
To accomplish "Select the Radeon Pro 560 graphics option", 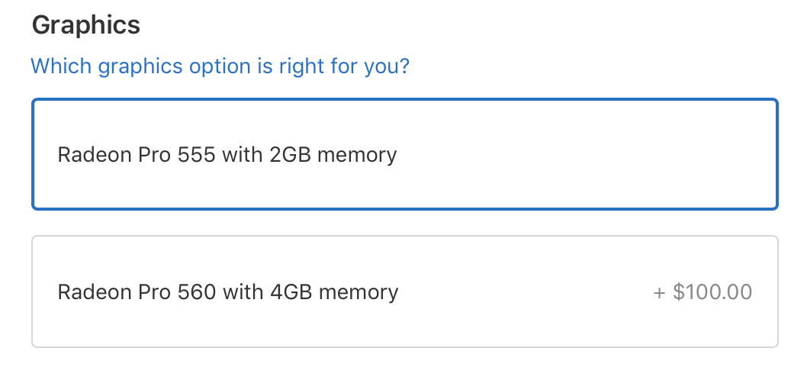I will [404, 292].
